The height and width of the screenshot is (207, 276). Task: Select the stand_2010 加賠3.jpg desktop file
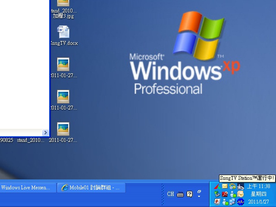[63, 9]
